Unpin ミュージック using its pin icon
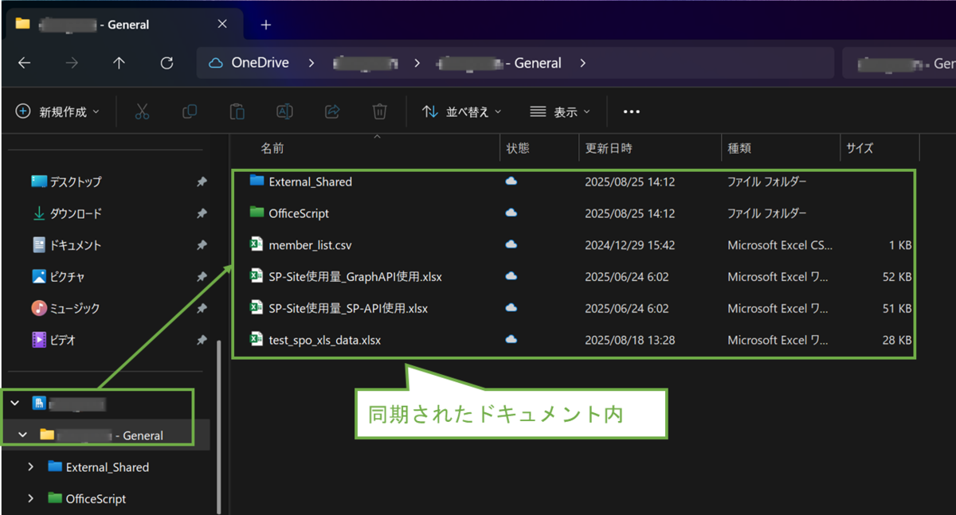This screenshot has width=956, height=515. point(202,309)
